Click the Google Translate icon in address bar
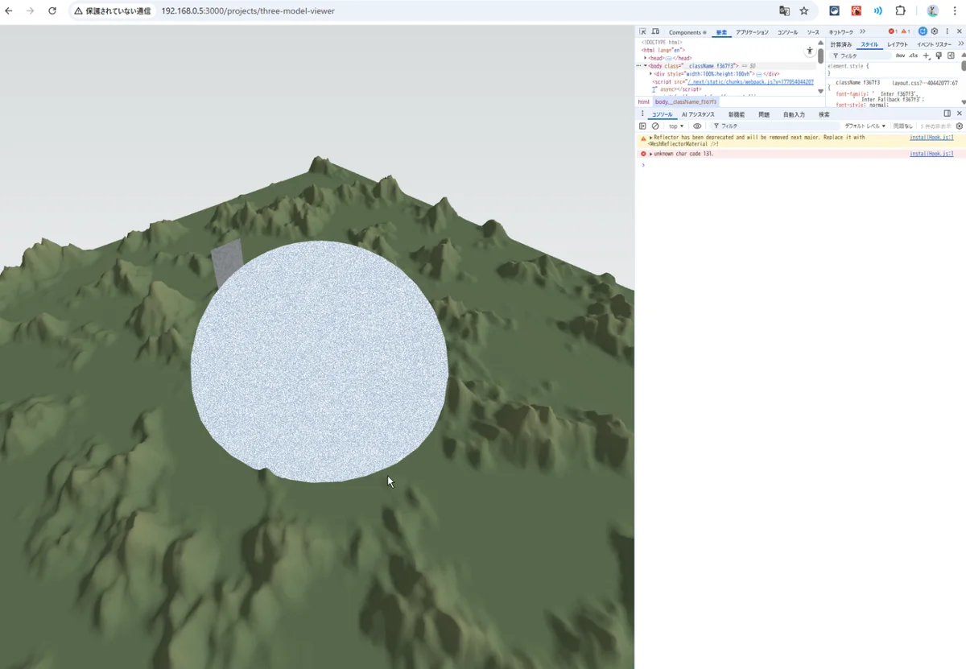The width and height of the screenshot is (966, 669). coord(784,11)
